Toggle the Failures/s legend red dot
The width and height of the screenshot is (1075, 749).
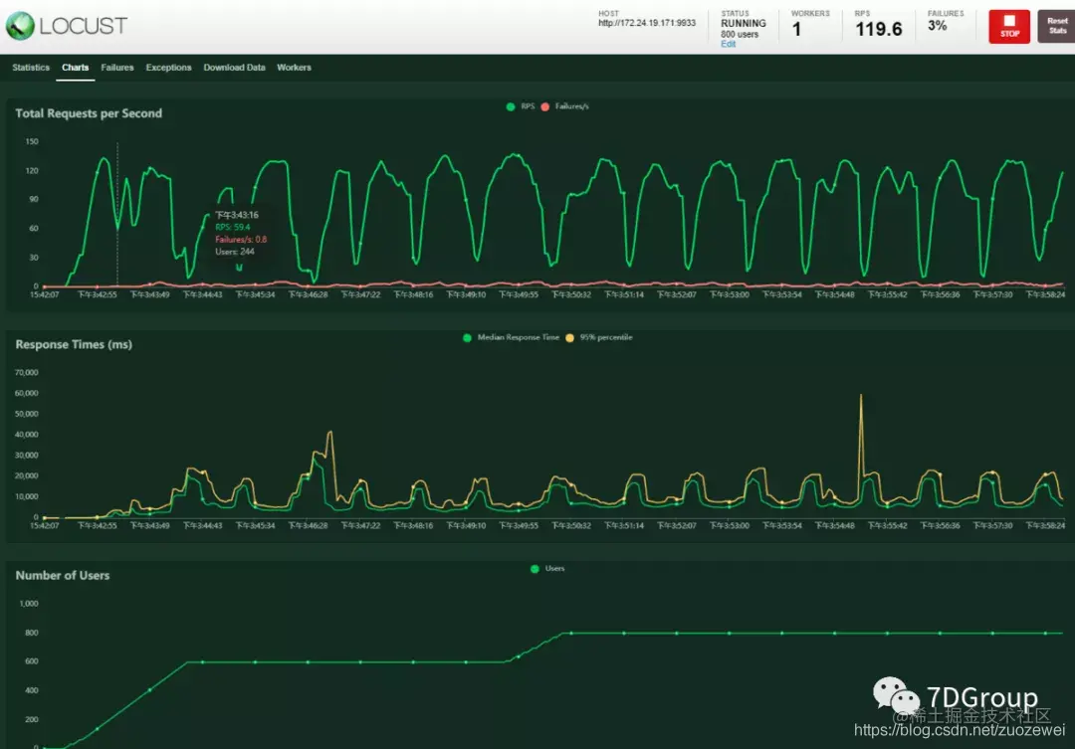[545, 106]
